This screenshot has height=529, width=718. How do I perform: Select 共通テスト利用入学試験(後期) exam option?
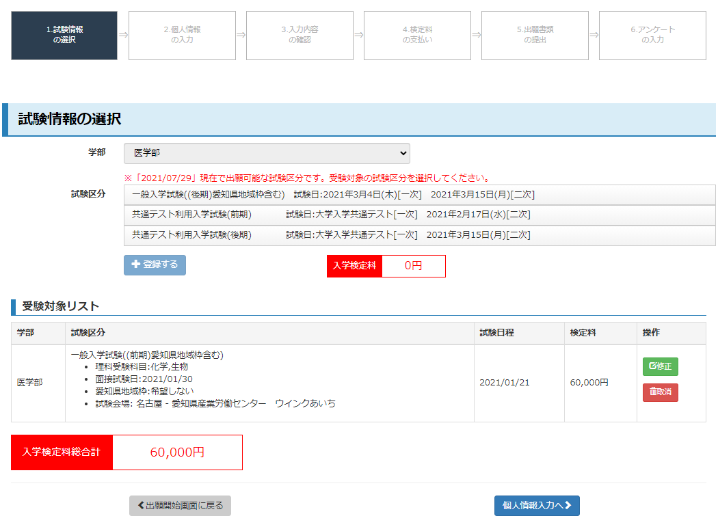point(419,235)
